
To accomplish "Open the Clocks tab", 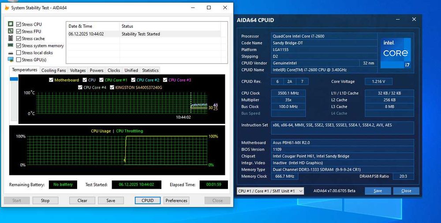I will (x=114, y=71).
